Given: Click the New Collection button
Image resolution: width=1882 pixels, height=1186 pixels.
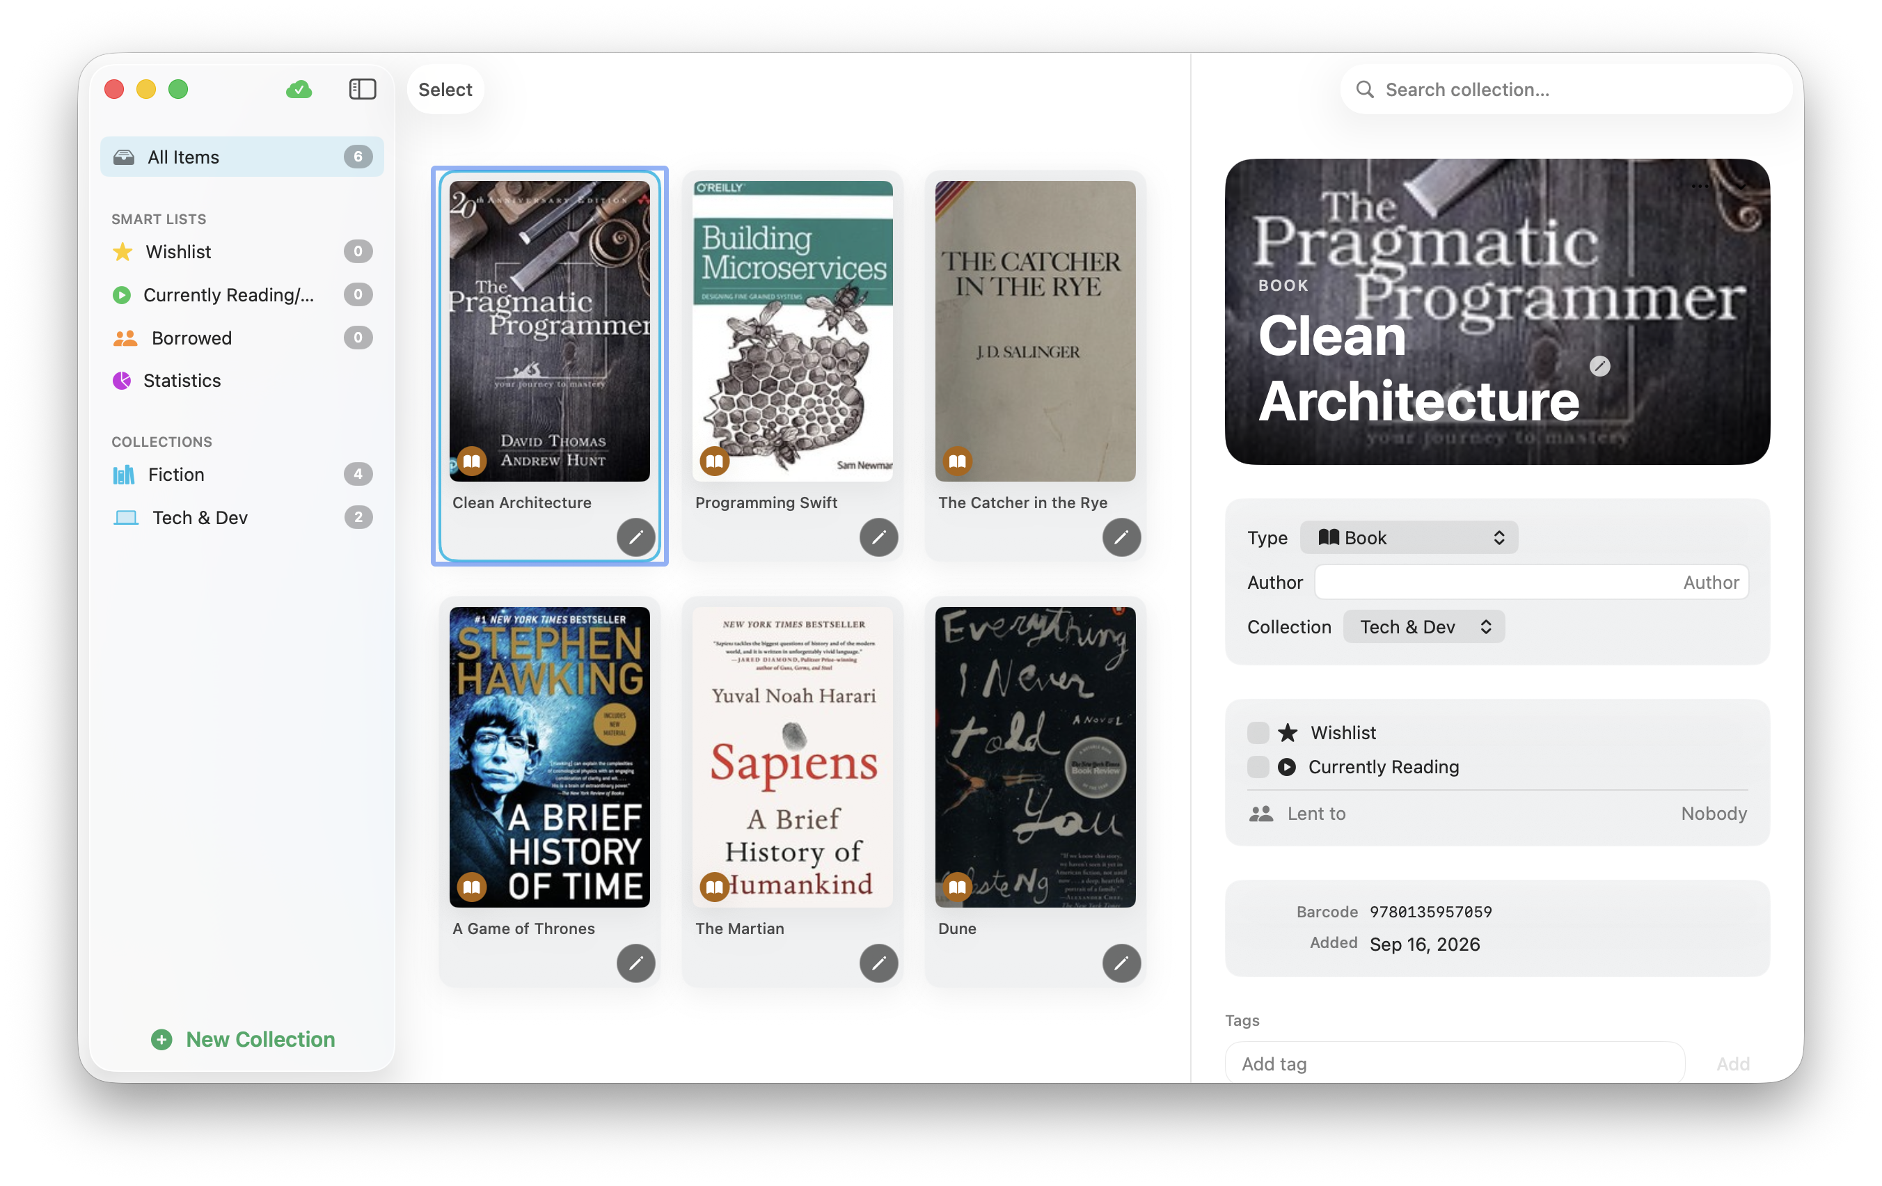Looking at the screenshot, I should click(243, 1039).
